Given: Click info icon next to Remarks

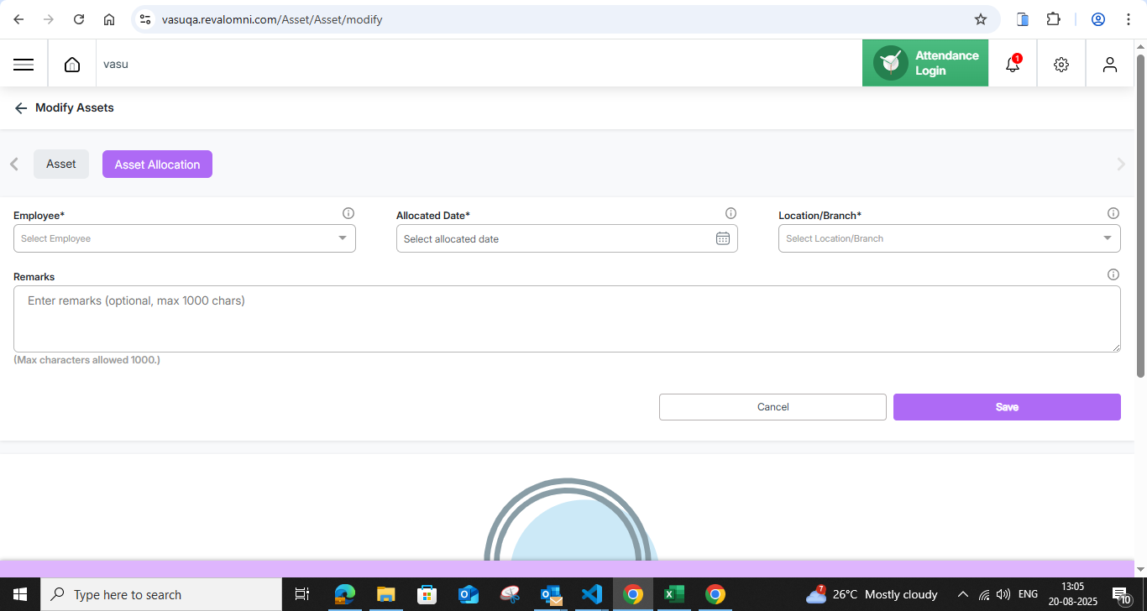Looking at the screenshot, I should tap(1113, 274).
